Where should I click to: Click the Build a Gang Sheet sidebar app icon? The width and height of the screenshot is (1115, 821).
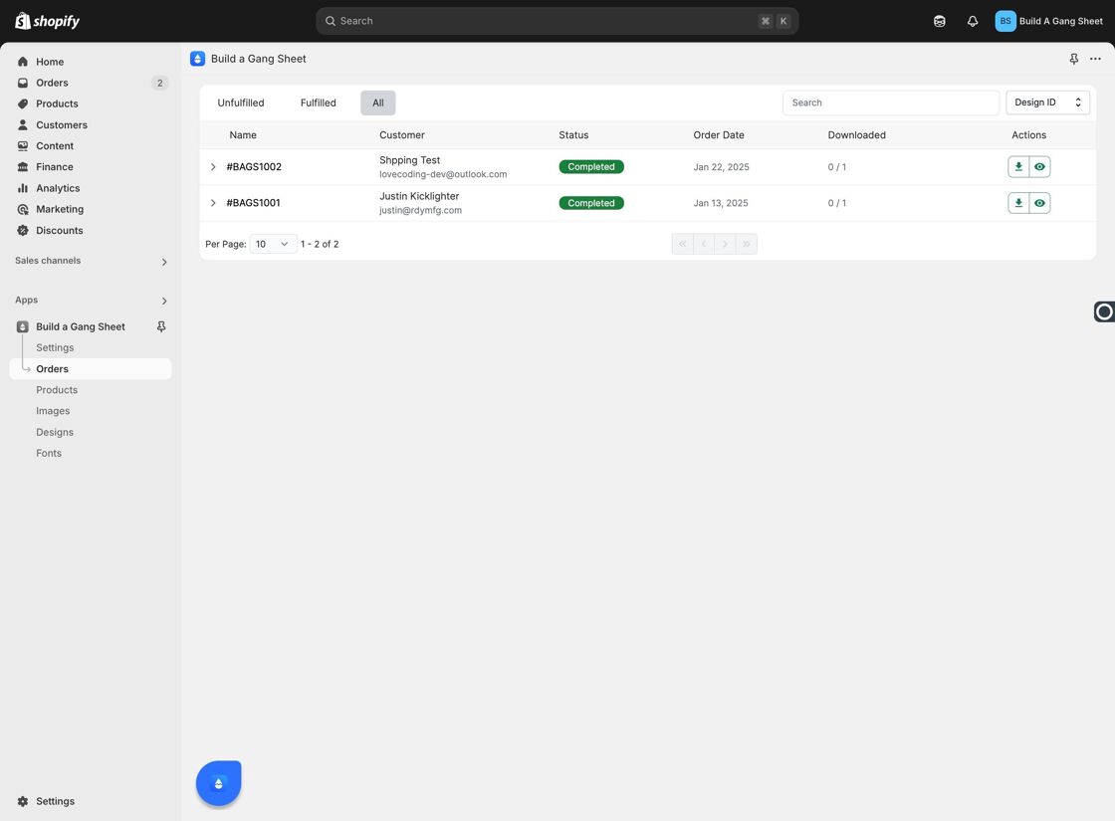pos(23,327)
